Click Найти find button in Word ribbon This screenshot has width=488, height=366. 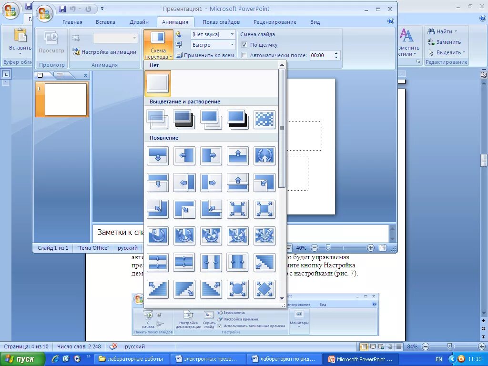pos(442,31)
